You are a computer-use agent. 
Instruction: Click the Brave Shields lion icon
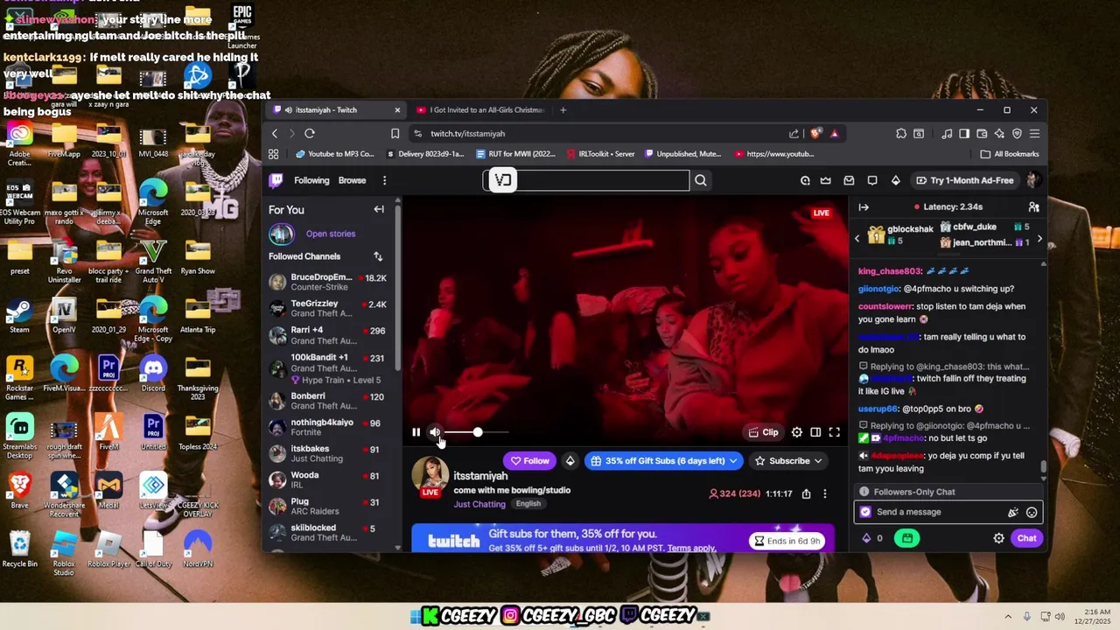(x=815, y=134)
